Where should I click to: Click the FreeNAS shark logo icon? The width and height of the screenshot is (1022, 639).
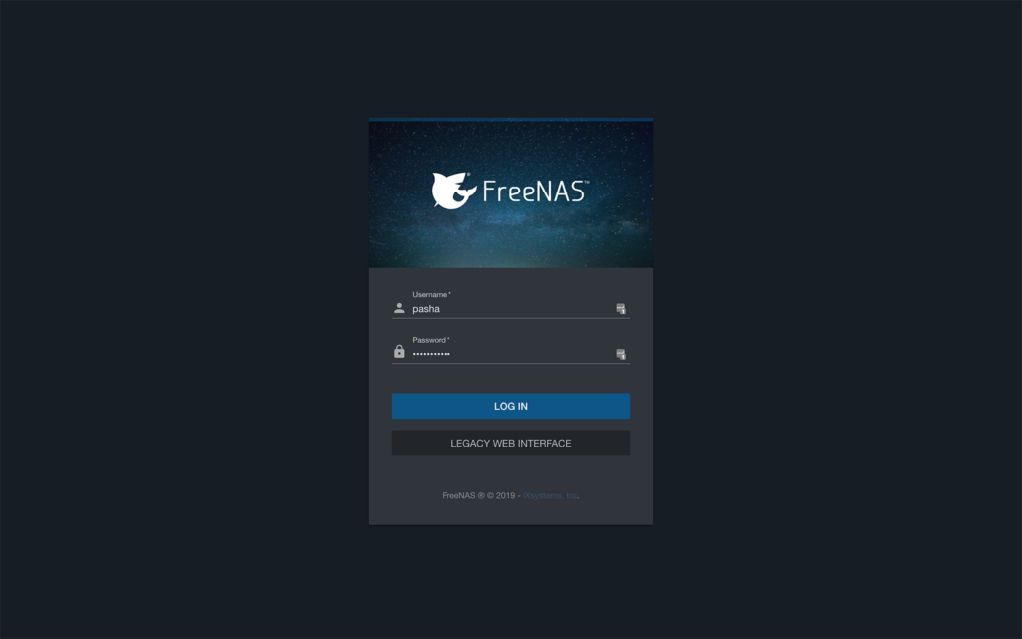453,191
